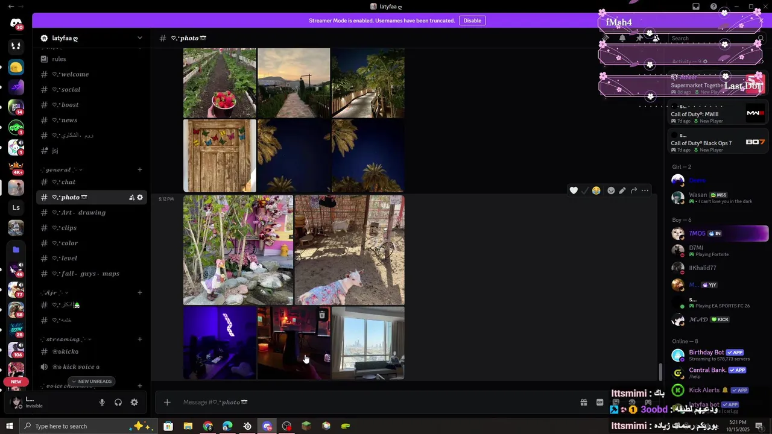Open notification settings bell icon
Viewport: 772px width, 434px height.
click(x=622, y=38)
